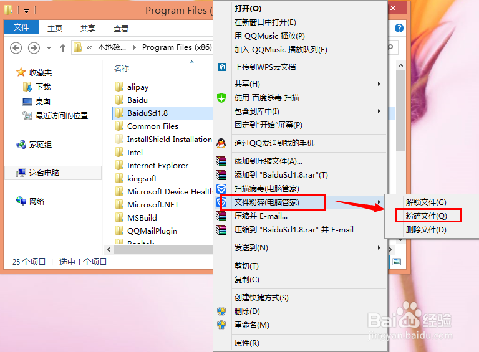Click the Forward navigation arrow
The image size is (479, 352).
pos(34,48)
